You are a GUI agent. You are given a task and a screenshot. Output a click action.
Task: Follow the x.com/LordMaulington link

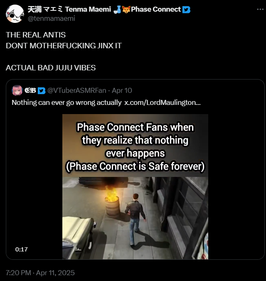pos(163,102)
